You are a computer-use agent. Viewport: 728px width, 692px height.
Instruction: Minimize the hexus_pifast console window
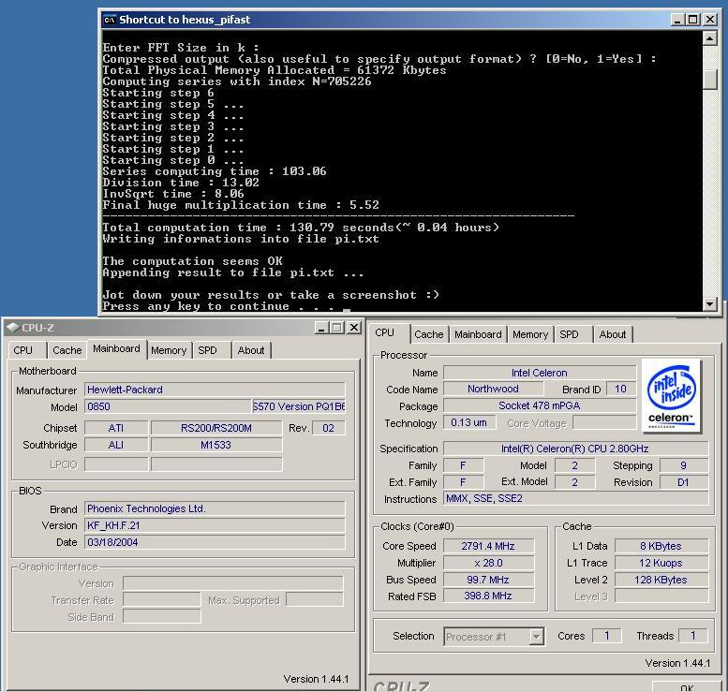(x=677, y=20)
